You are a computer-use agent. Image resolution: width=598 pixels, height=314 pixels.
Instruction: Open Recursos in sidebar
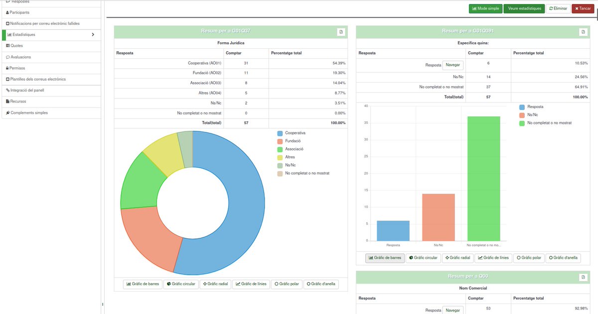click(51, 102)
